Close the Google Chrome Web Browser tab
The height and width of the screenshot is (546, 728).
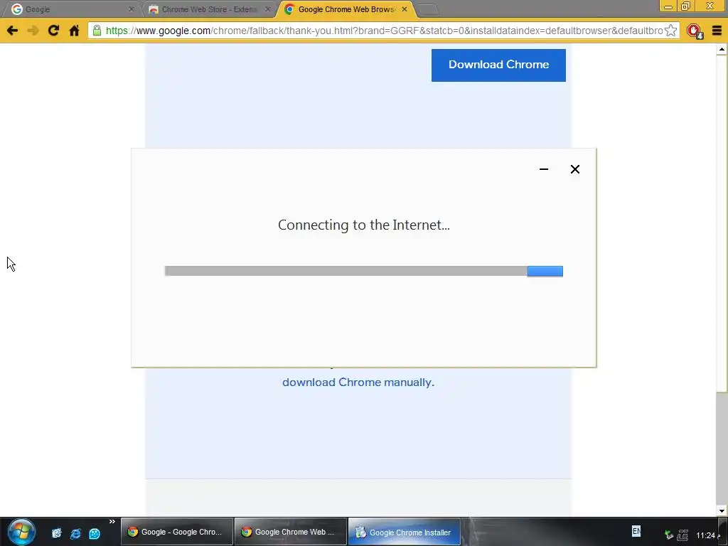pyautogui.click(x=405, y=9)
